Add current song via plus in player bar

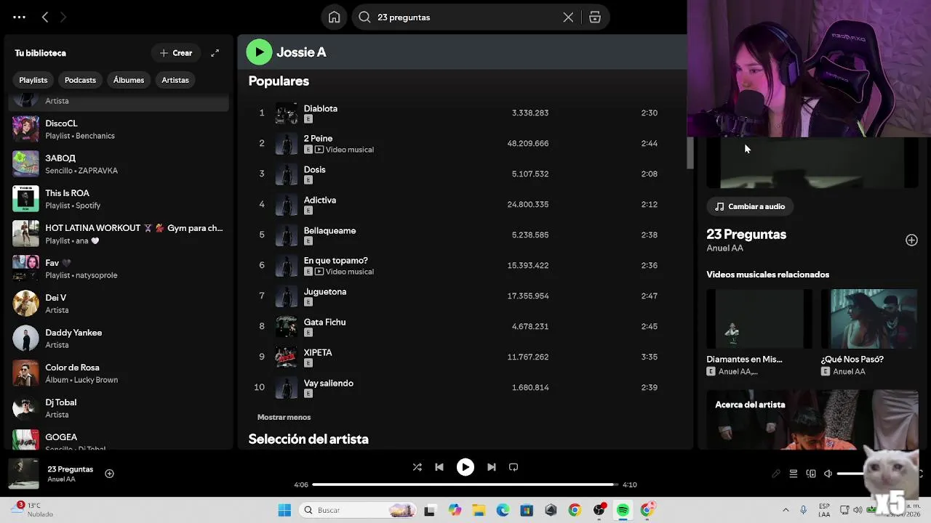click(x=109, y=474)
